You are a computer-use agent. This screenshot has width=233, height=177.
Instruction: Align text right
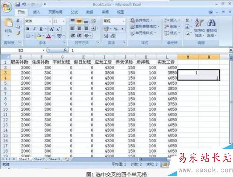coord(86,28)
